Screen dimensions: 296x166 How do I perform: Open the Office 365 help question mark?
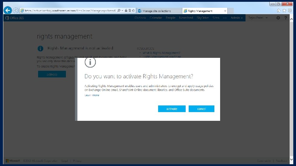click(x=286, y=18)
